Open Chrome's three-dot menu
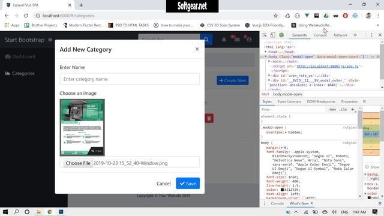 (x=378, y=16)
